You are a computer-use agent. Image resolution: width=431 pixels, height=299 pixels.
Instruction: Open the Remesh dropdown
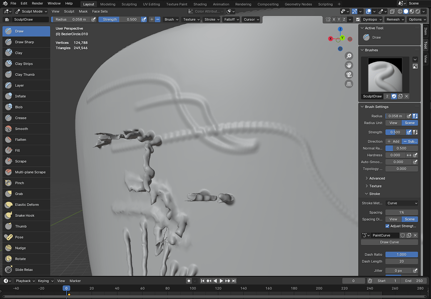[394, 20]
